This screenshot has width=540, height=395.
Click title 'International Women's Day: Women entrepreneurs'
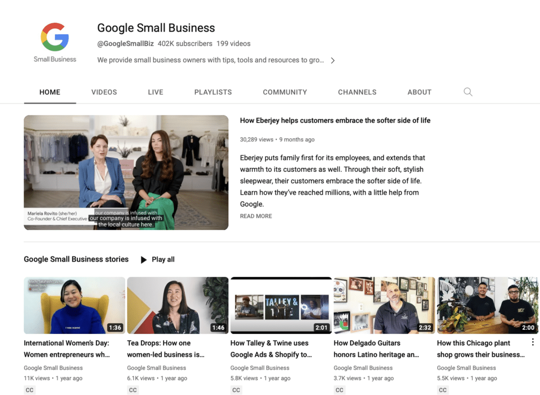pyautogui.click(x=67, y=349)
